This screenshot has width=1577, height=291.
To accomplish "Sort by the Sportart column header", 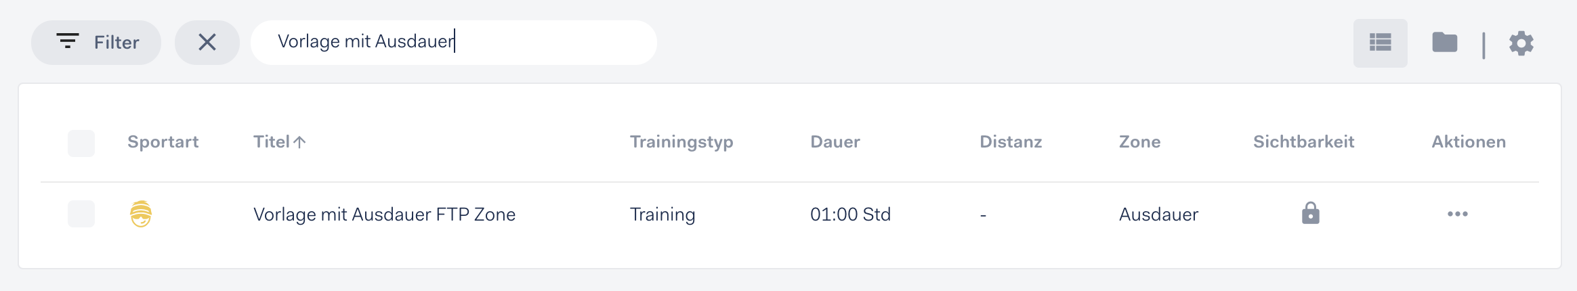I will pyautogui.click(x=163, y=141).
